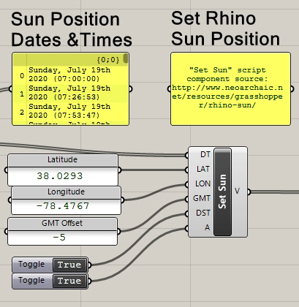Click the DT input of Set Sun
Image resolution: width=299 pixels, height=307 pixels.
pyautogui.click(x=205, y=154)
